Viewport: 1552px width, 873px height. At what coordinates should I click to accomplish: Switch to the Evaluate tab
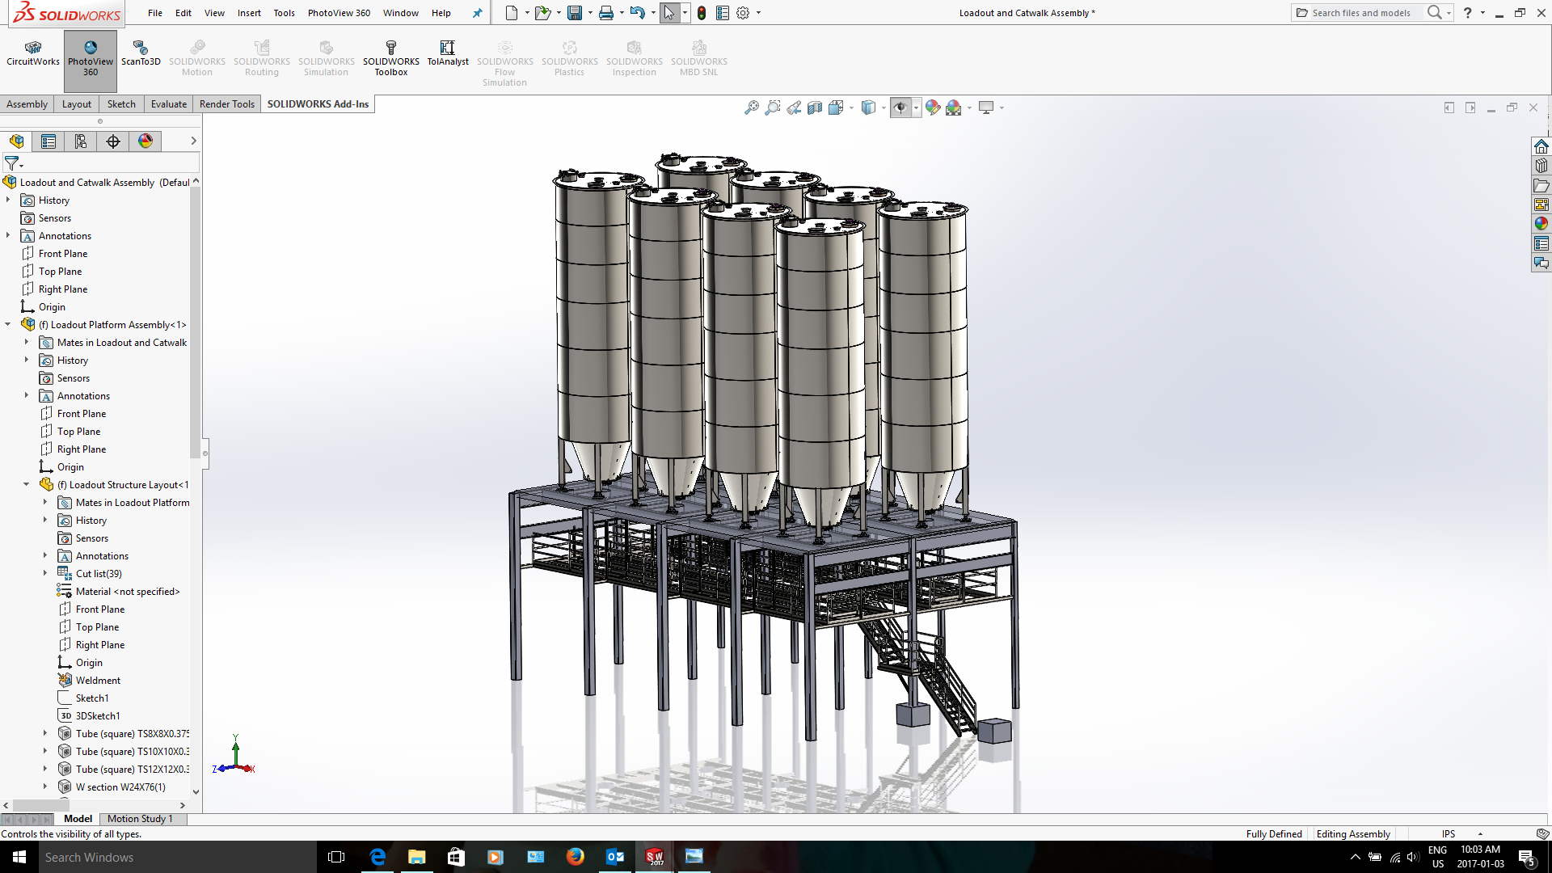(x=168, y=104)
